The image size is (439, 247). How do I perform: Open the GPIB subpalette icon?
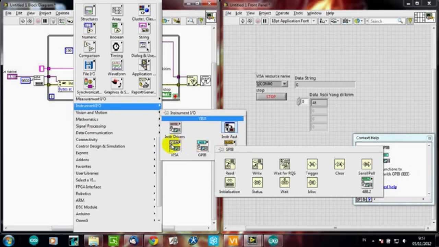[x=202, y=146]
